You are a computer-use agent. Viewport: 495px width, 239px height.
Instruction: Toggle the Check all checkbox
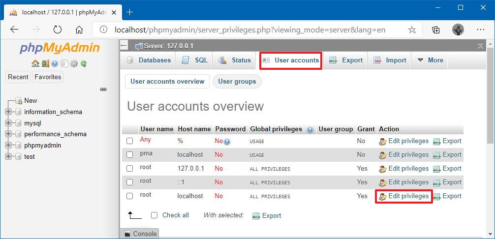(154, 215)
